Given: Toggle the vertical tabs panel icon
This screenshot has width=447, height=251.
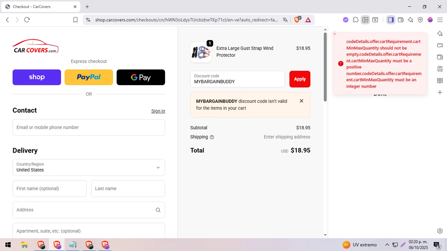Looking at the screenshot, I should coord(365,20).
